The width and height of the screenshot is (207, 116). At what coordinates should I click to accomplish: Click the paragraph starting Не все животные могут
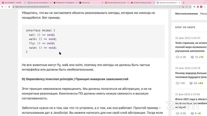86,67
